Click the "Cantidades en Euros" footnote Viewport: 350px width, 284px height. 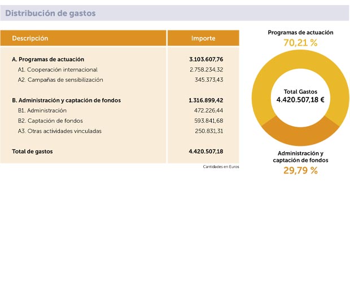click(x=221, y=167)
